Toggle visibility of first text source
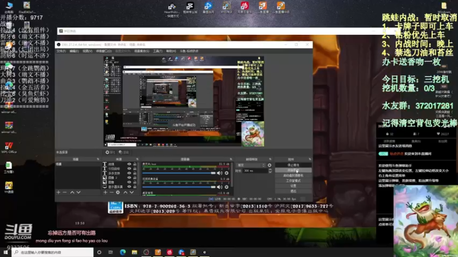 coord(129,164)
